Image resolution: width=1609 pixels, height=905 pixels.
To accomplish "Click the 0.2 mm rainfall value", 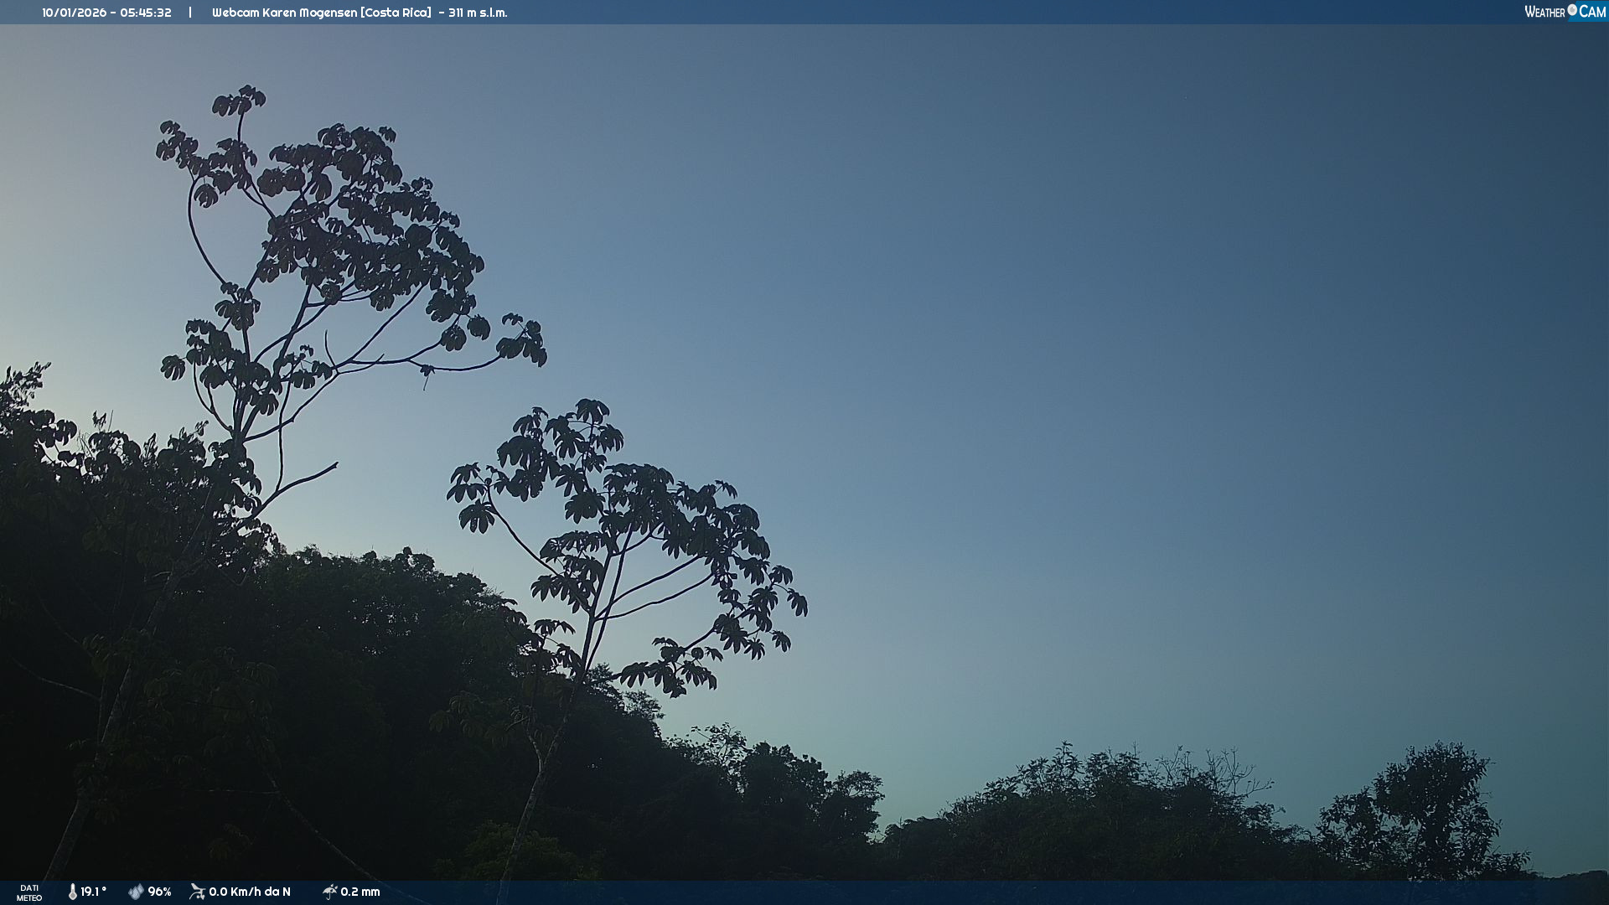I will click(360, 892).
